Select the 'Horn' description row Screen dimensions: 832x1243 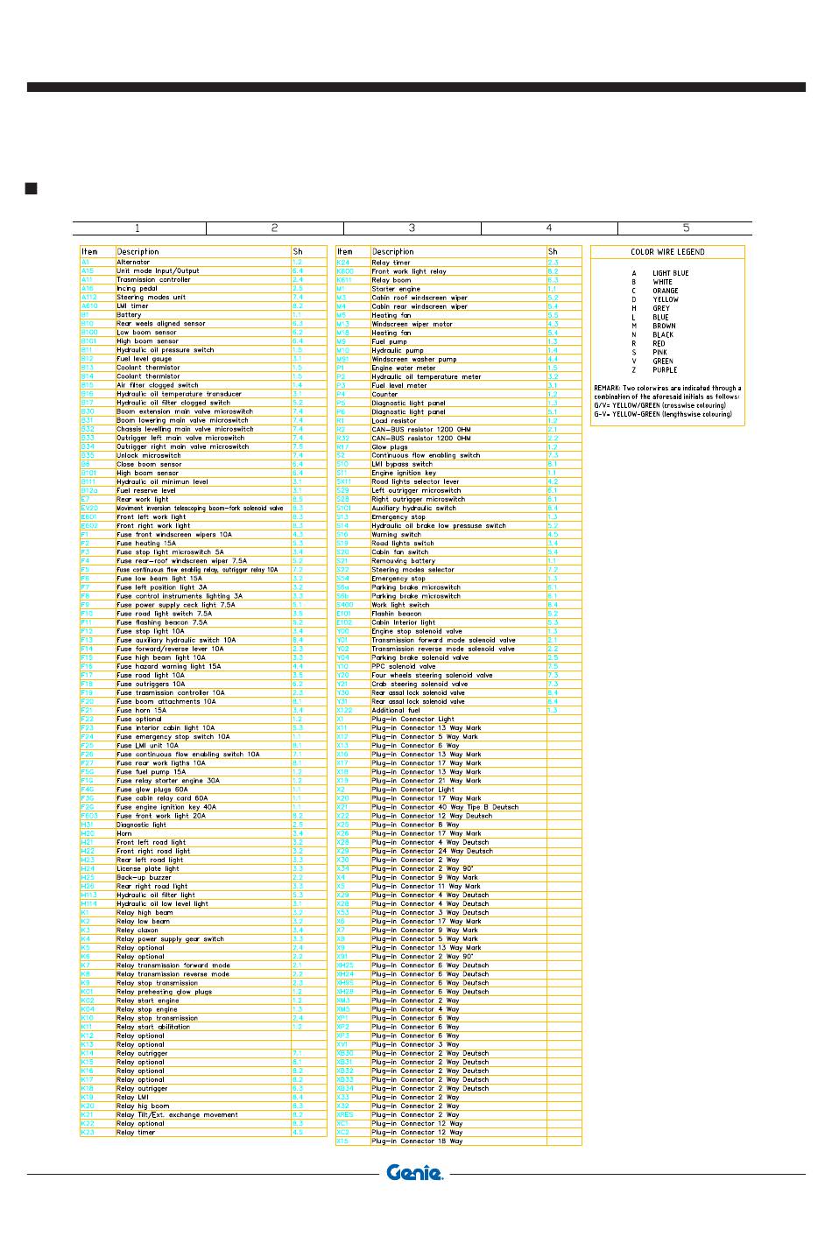click(203, 833)
